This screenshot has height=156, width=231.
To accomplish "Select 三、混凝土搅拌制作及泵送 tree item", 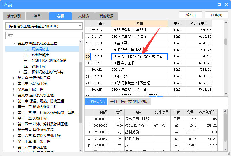I will [x=45, y=61].
